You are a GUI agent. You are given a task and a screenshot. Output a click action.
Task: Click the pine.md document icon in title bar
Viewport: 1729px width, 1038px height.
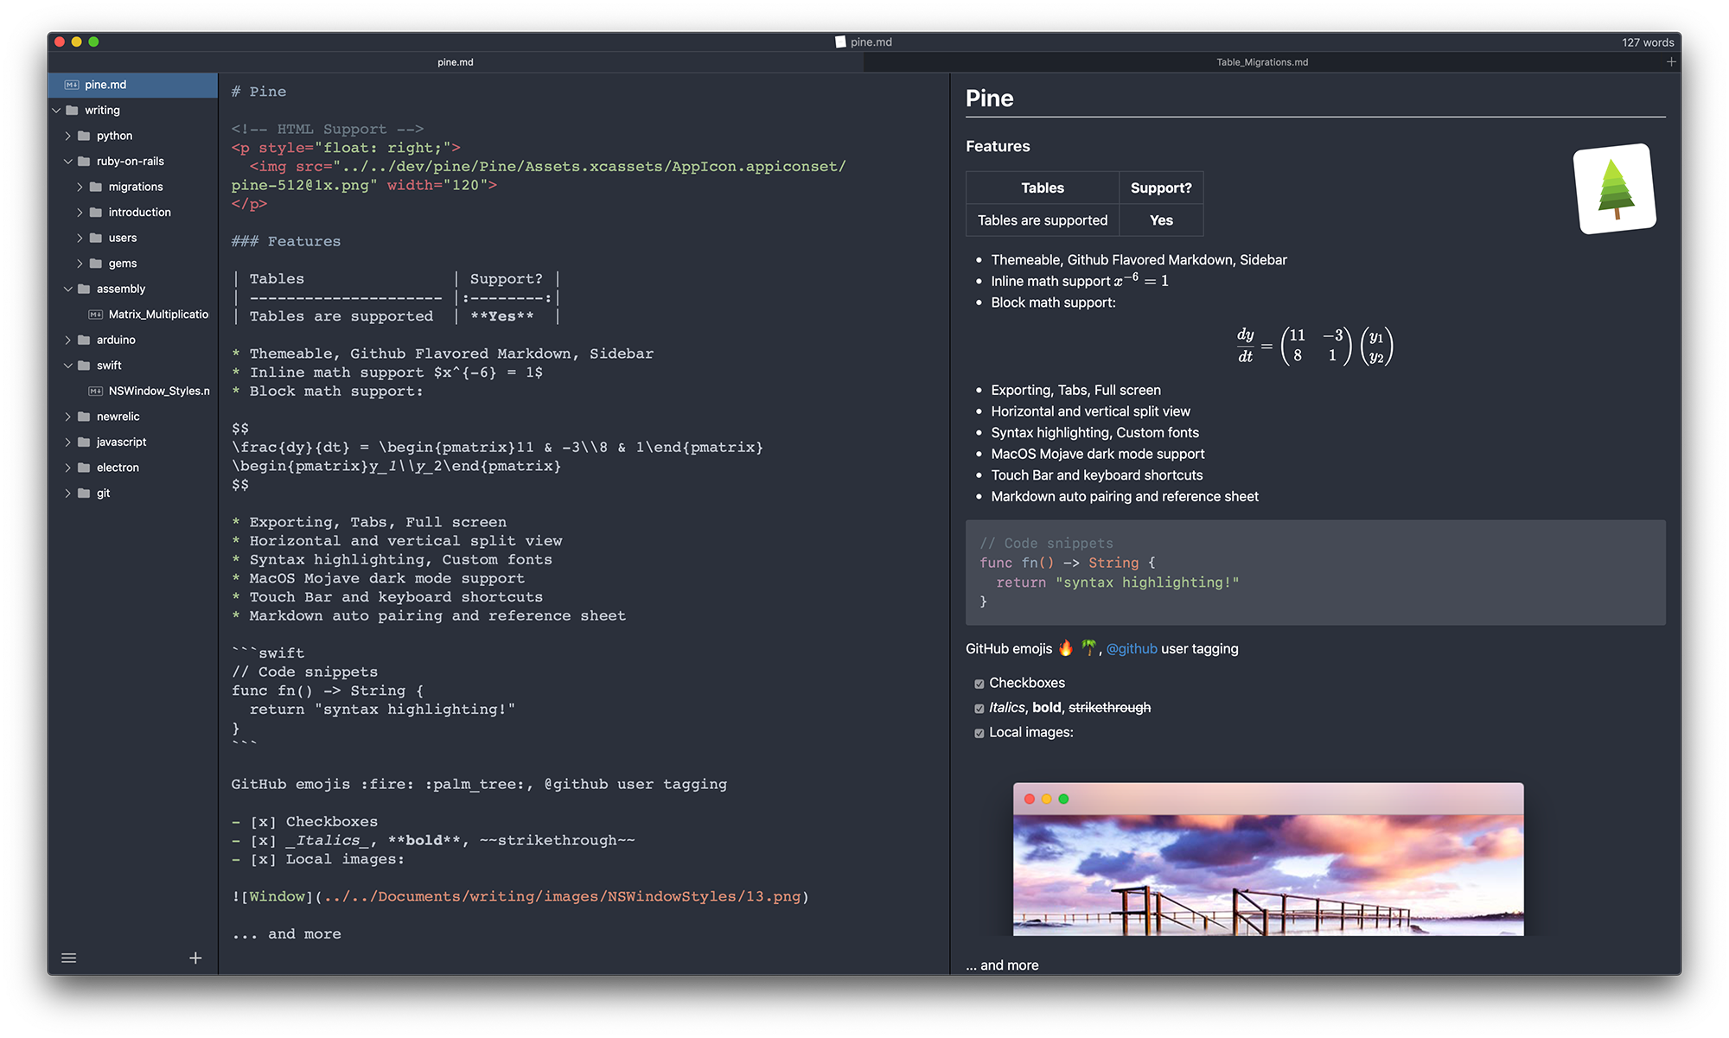[840, 41]
